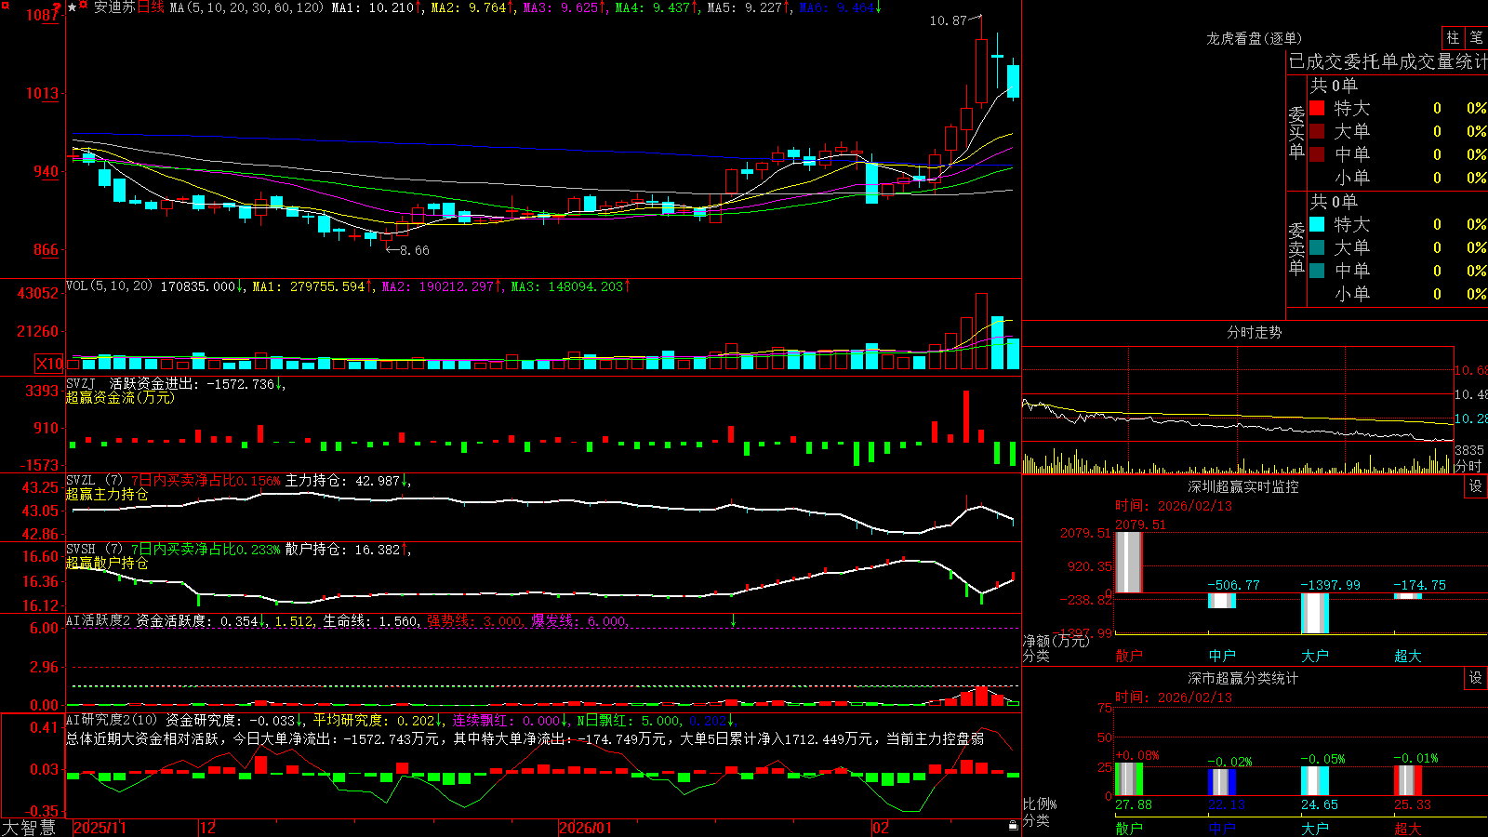This screenshot has height=837, width=1488.
Task: Click the 超赢资金流(万元) yellow label
Action: (x=120, y=397)
